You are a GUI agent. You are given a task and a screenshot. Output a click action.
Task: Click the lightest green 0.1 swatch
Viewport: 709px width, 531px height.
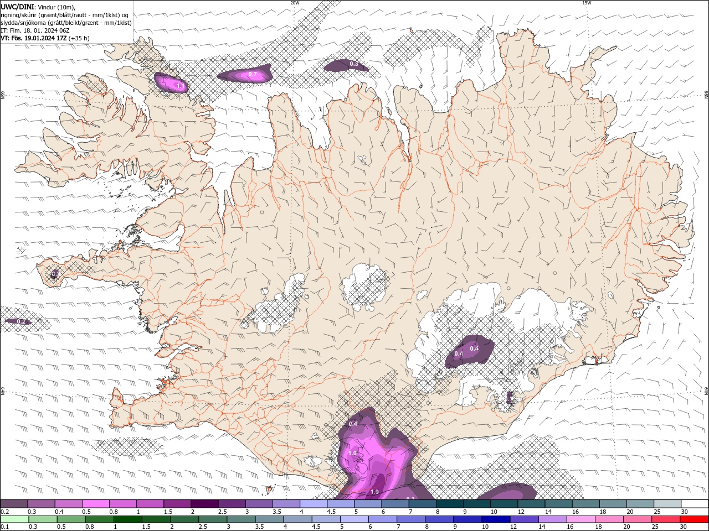coord(14,519)
